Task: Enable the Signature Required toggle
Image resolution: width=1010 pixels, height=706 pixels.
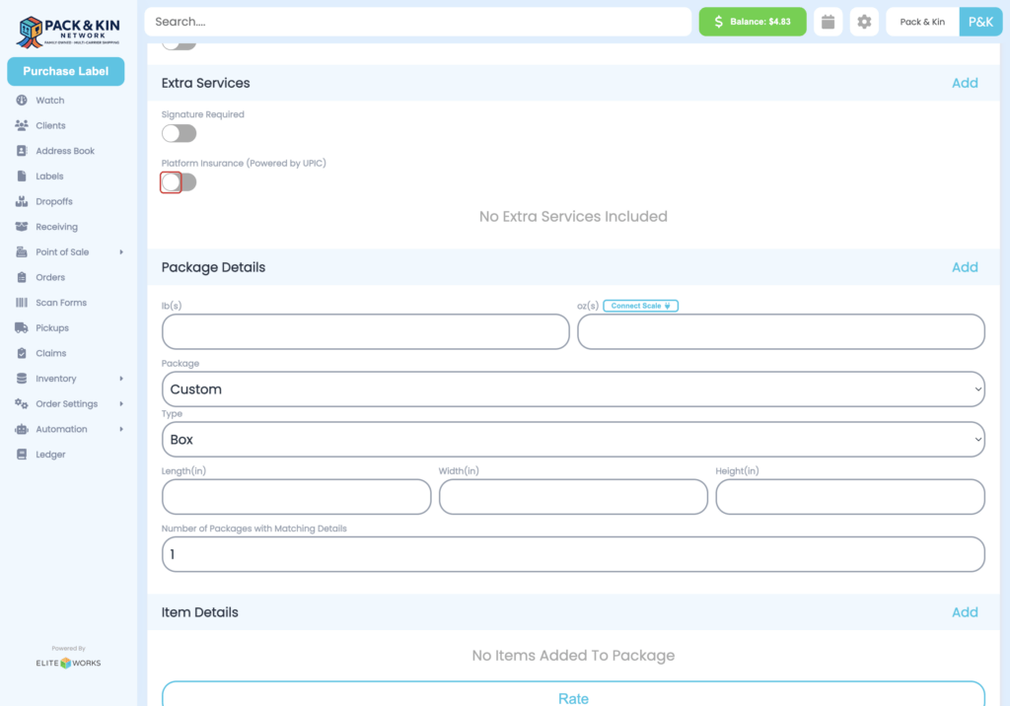Action: (179, 132)
